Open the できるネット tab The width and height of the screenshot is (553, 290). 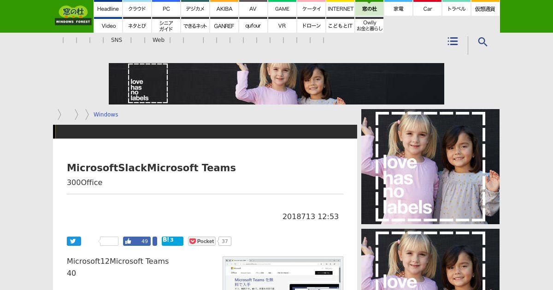pos(195,25)
